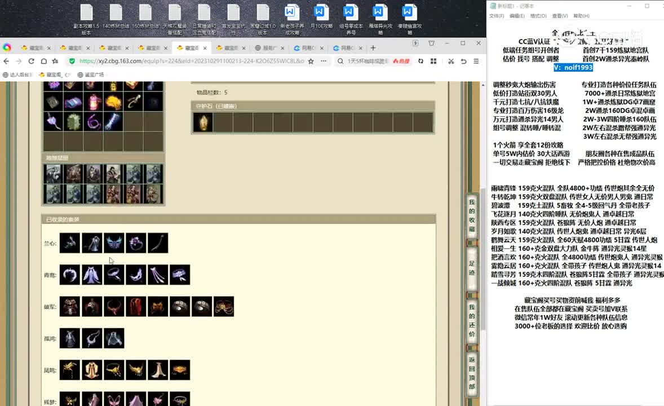Go back with the browser back arrow
664x406 pixels.
click(x=6, y=61)
